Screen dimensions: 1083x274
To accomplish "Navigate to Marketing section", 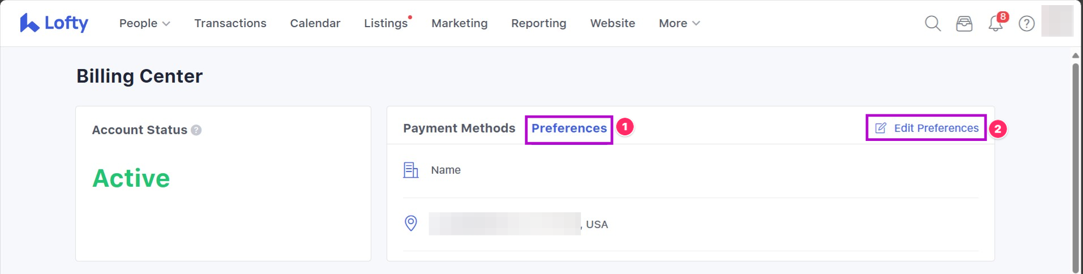I will click(459, 23).
